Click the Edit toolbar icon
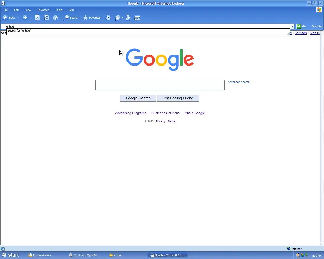This screenshot has width=324, height=259. tap(137, 18)
